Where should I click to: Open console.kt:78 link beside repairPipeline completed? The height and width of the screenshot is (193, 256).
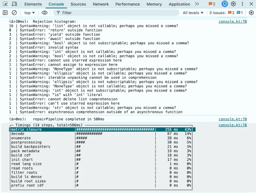tap(233, 119)
